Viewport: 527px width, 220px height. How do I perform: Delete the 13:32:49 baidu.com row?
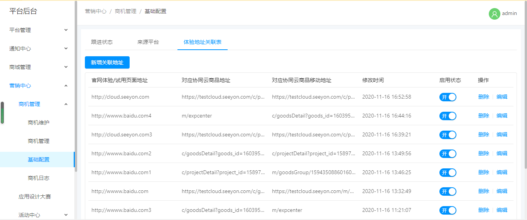pos(483,191)
